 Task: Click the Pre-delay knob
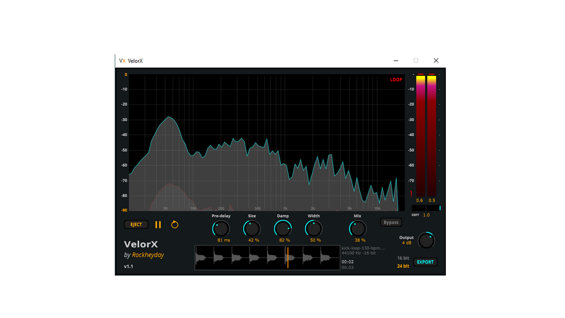[221, 229]
